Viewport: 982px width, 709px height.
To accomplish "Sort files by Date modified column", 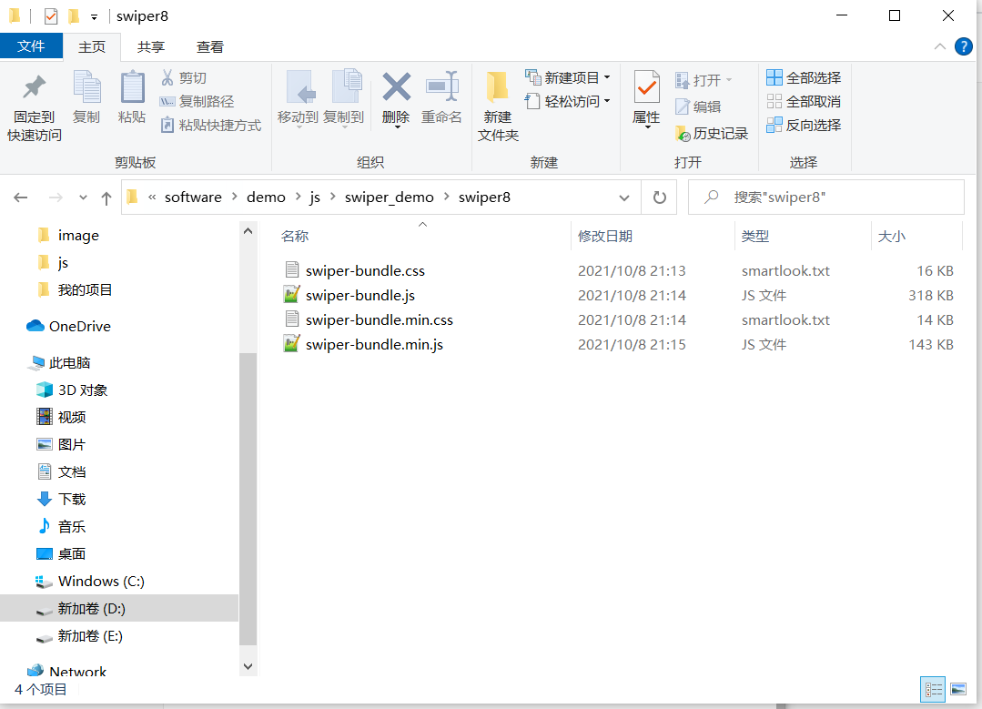I will [x=653, y=236].
